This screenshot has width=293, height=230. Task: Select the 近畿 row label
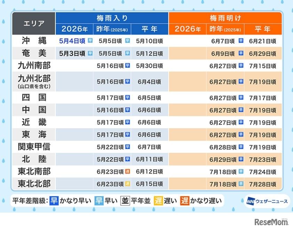click(x=34, y=122)
